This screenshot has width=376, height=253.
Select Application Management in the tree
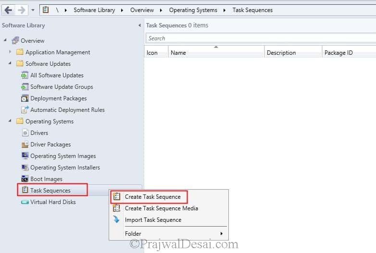(x=58, y=52)
